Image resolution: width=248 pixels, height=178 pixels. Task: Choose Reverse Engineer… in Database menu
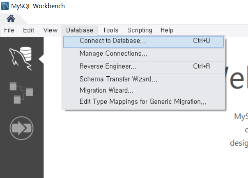coord(143,66)
